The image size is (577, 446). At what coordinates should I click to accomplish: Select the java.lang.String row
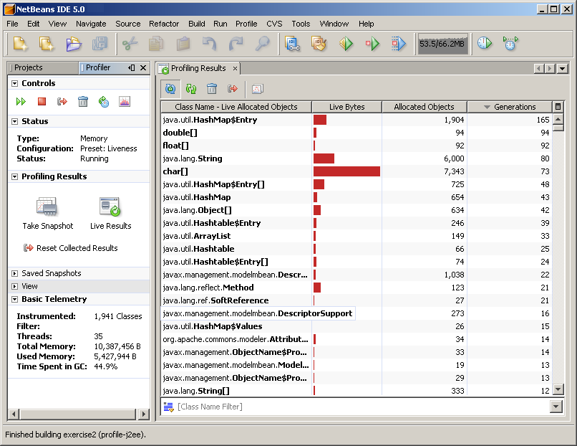(x=357, y=158)
